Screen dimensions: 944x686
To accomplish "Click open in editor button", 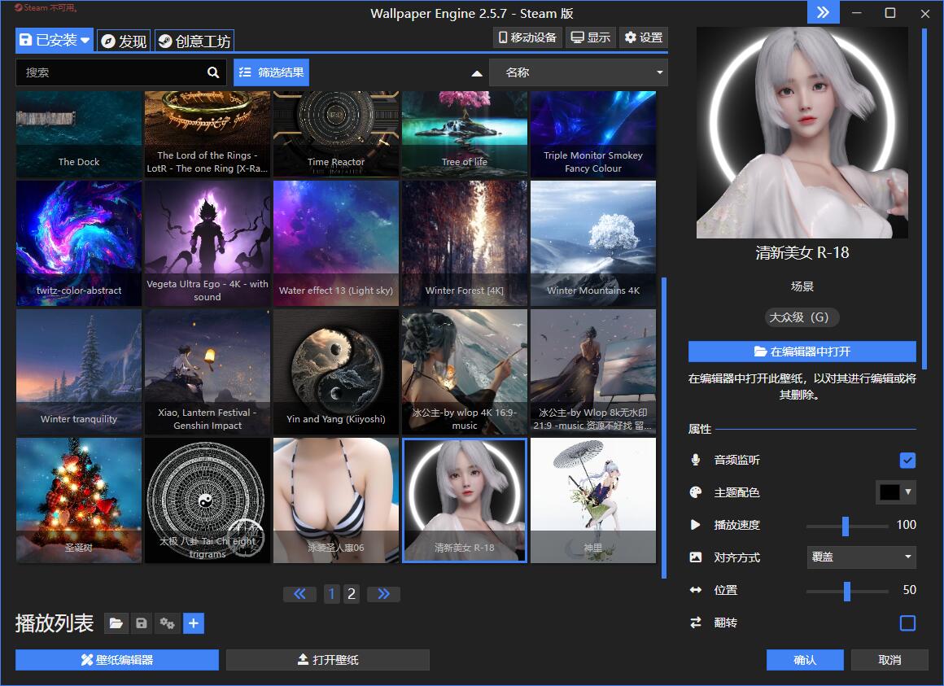I will tap(802, 352).
